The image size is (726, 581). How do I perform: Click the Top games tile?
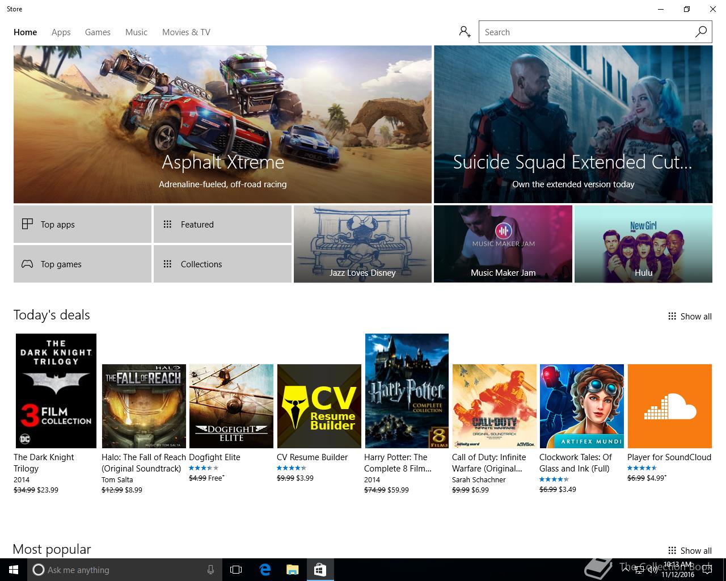point(82,264)
